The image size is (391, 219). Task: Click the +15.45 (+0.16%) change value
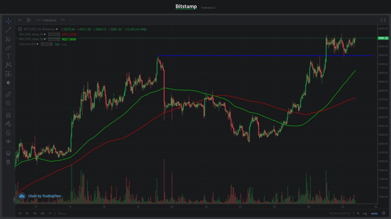(x=136, y=30)
